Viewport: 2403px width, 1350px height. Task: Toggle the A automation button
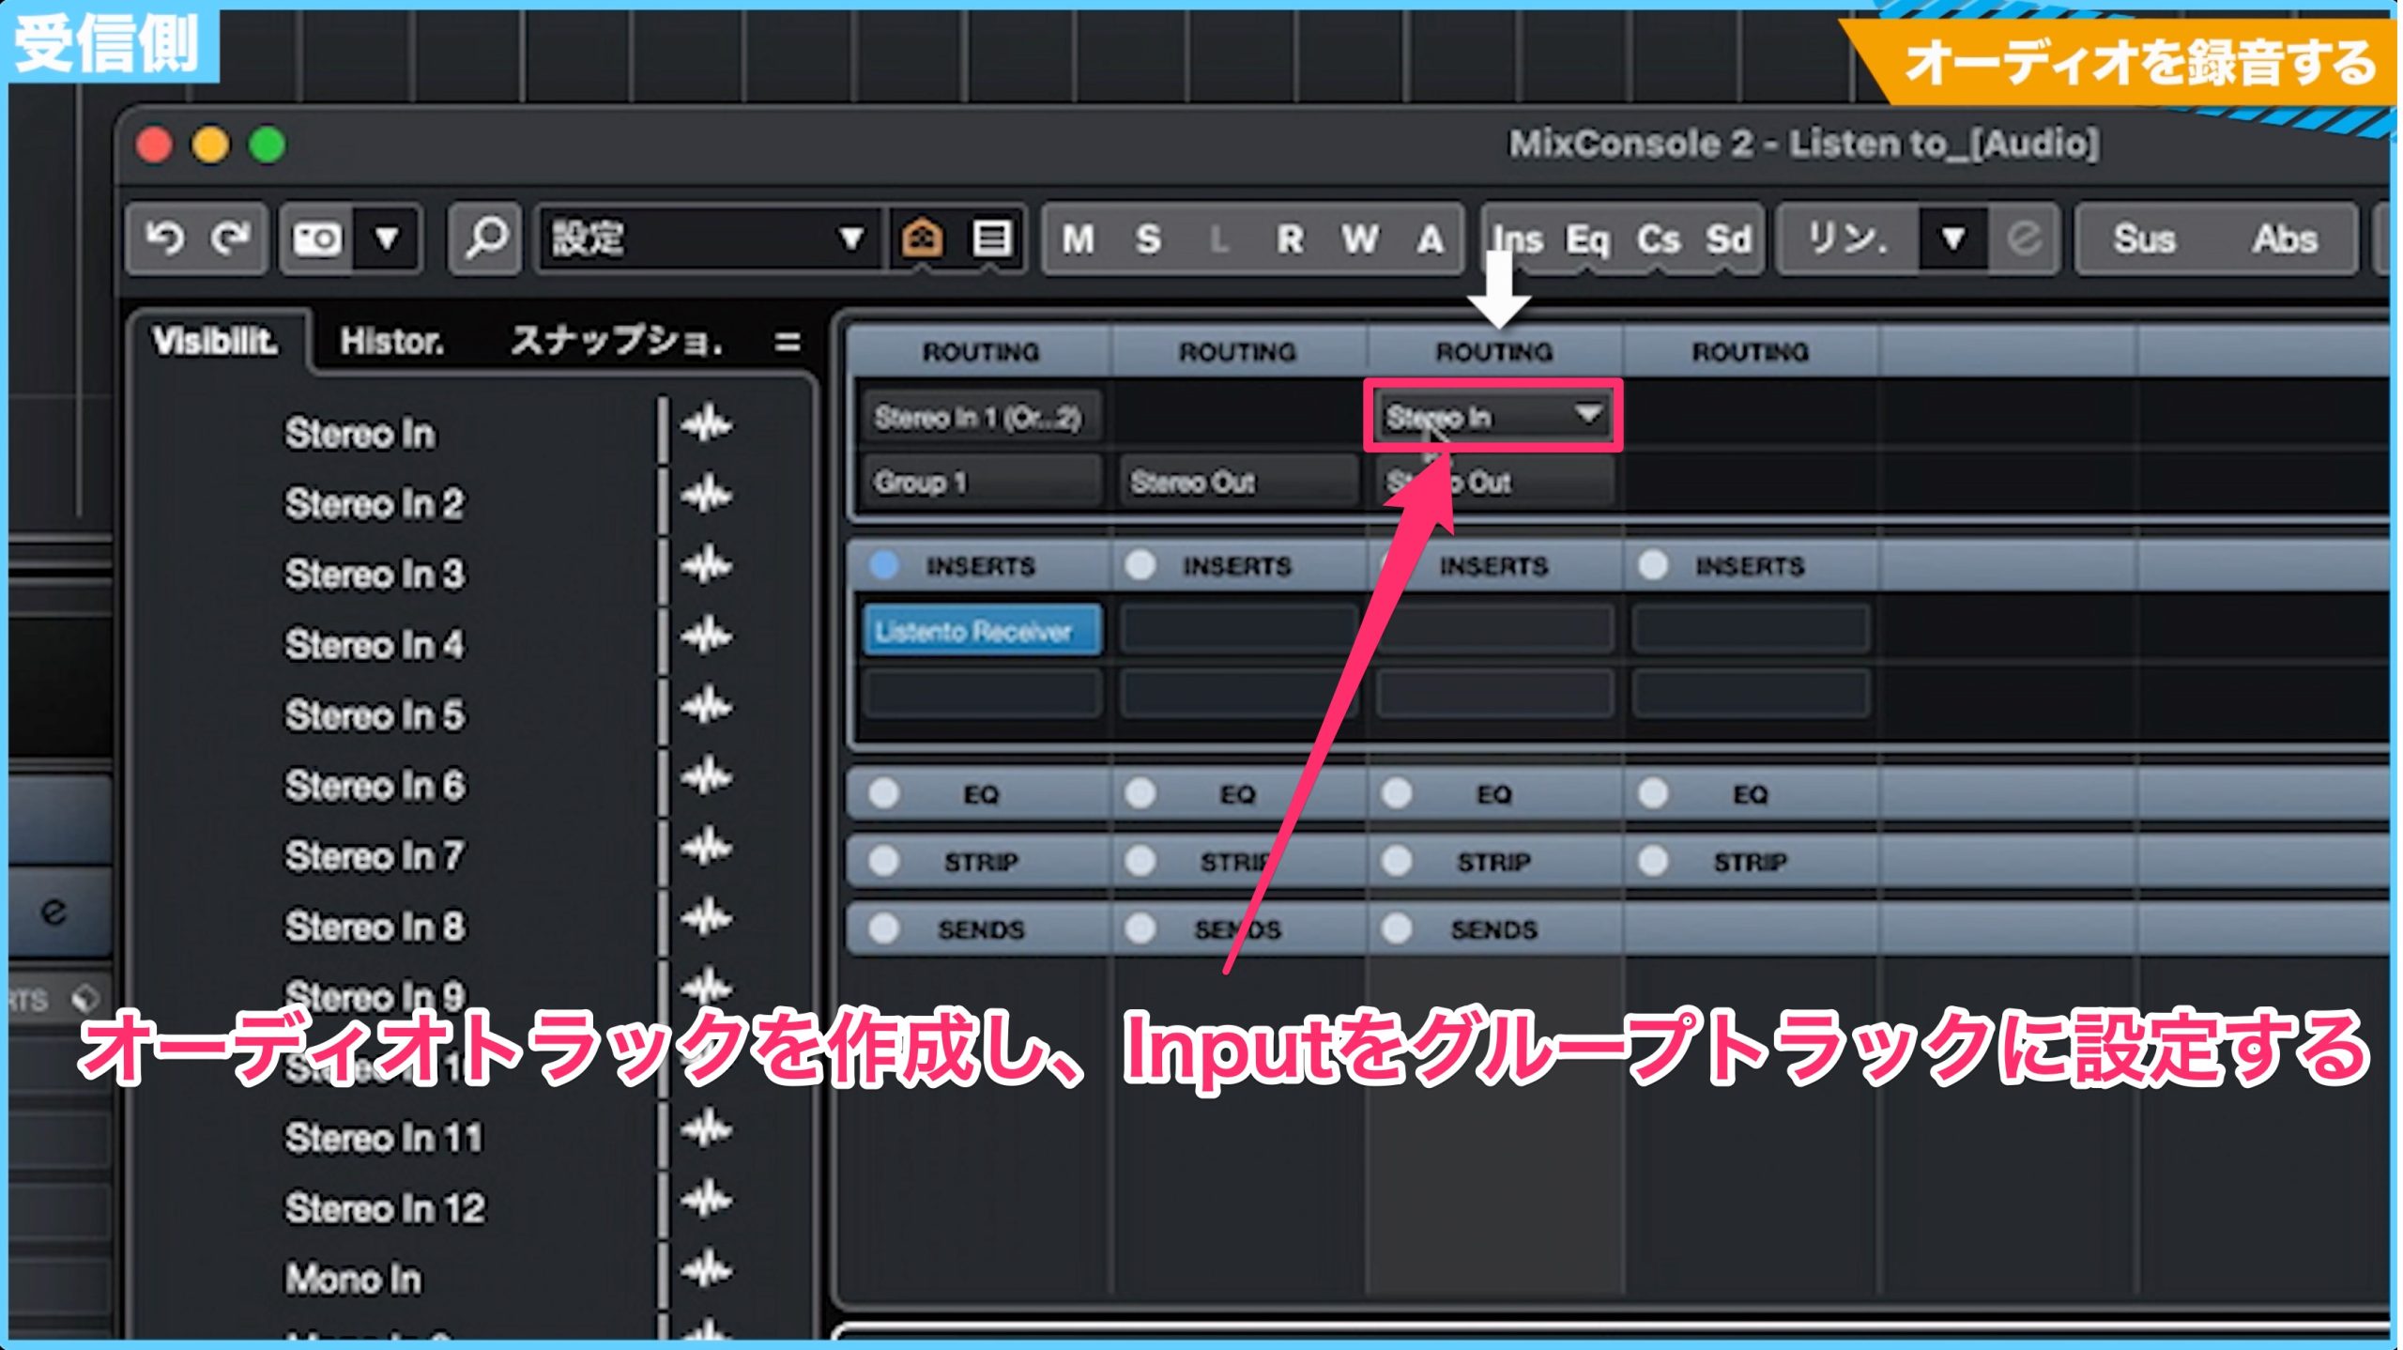(1429, 239)
